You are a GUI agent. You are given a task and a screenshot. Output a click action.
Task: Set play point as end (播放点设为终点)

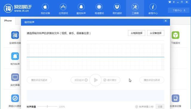152,80
